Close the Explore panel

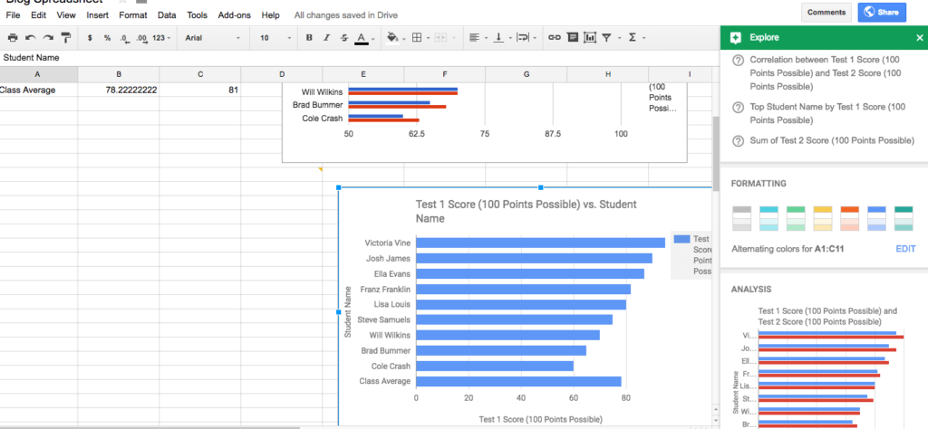pyautogui.click(x=919, y=38)
